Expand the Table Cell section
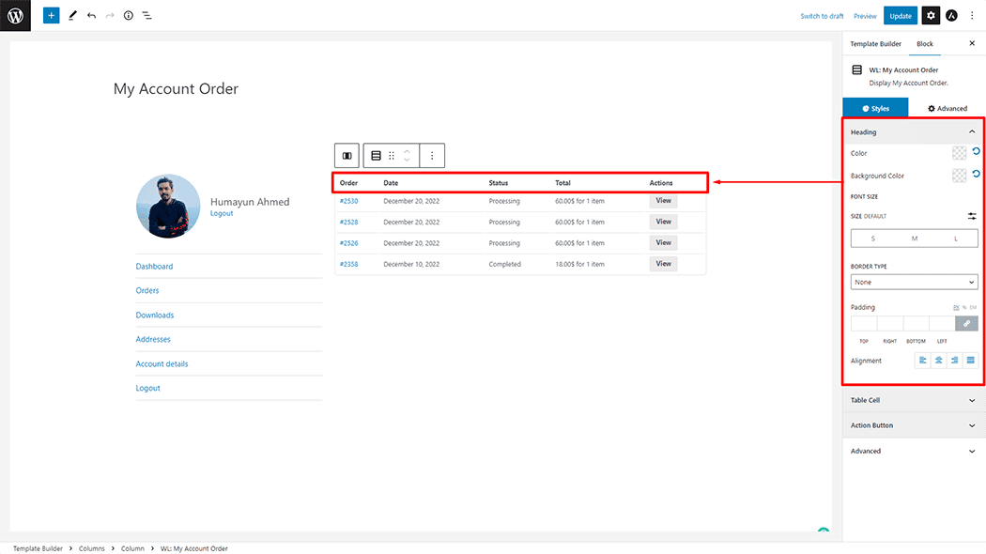This screenshot has width=986, height=554. (x=913, y=400)
